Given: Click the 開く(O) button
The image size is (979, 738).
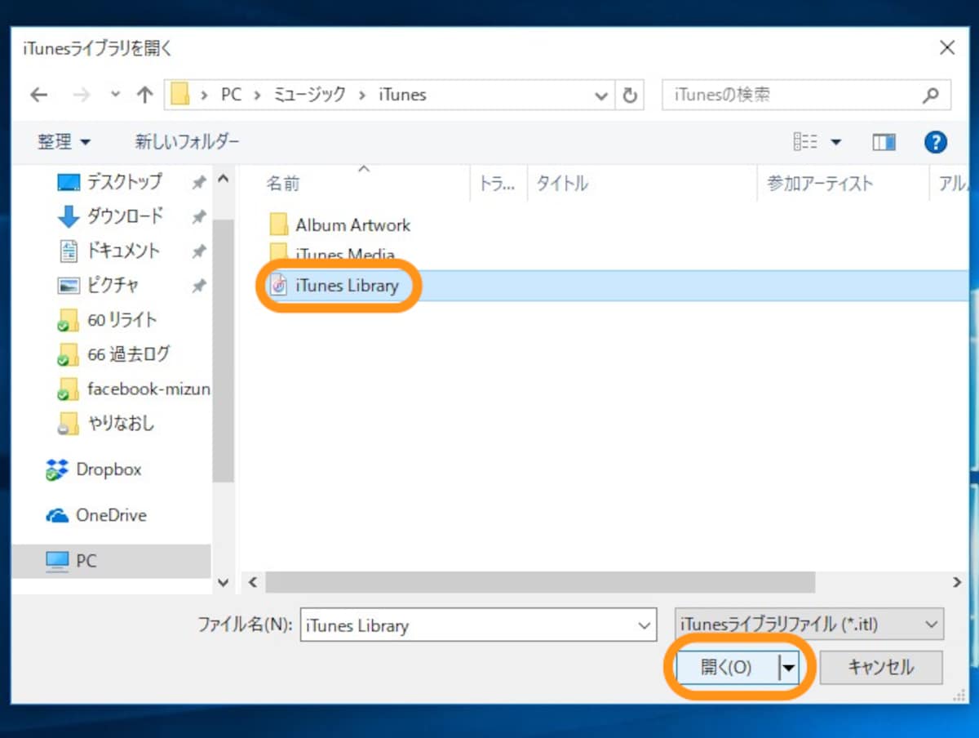Looking at the screenshot, I should [x=727, y=667].
